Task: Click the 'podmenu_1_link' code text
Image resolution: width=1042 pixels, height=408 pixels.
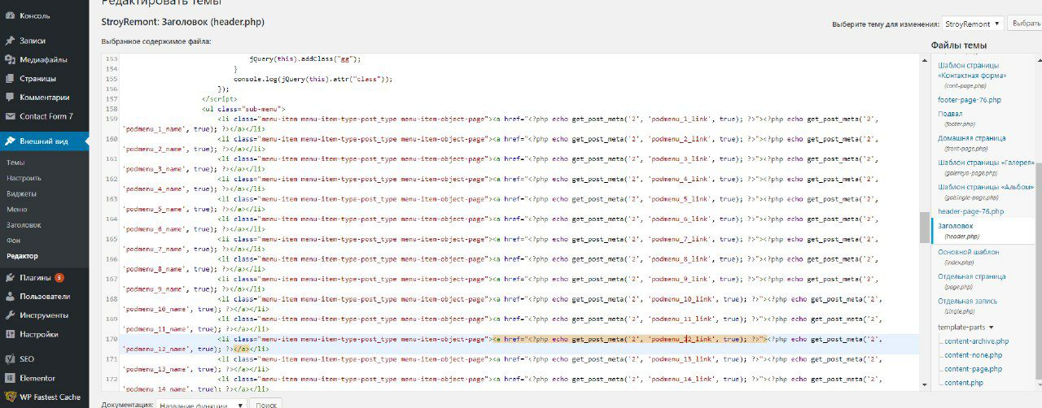Action: (681, 119)
